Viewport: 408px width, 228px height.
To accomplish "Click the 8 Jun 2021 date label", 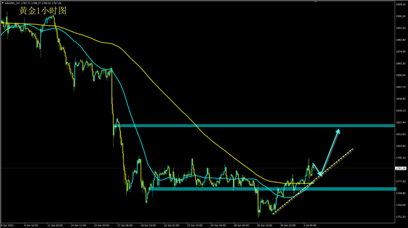I will click(8, 225).
